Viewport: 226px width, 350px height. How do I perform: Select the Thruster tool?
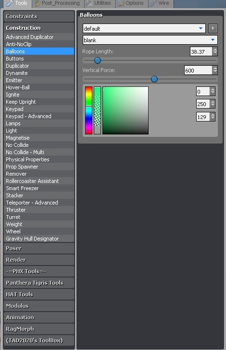[x=39, y=210]
